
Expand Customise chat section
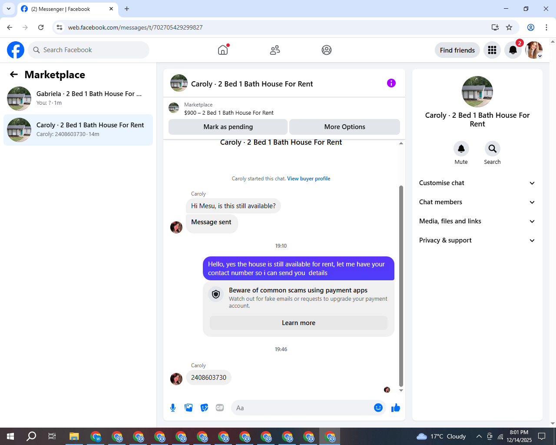(477, 183)
